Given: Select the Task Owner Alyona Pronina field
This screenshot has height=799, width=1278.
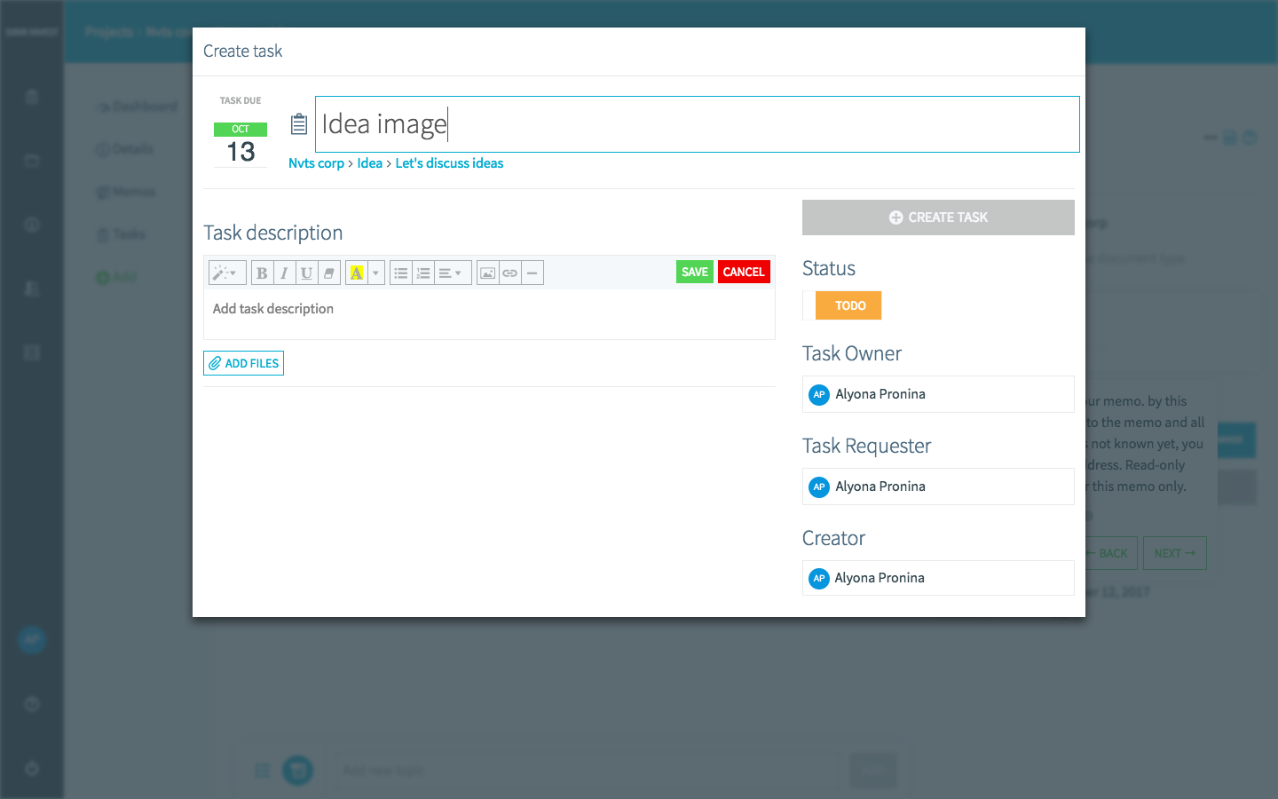Looking at the screenshot, I should click(938, 394).
